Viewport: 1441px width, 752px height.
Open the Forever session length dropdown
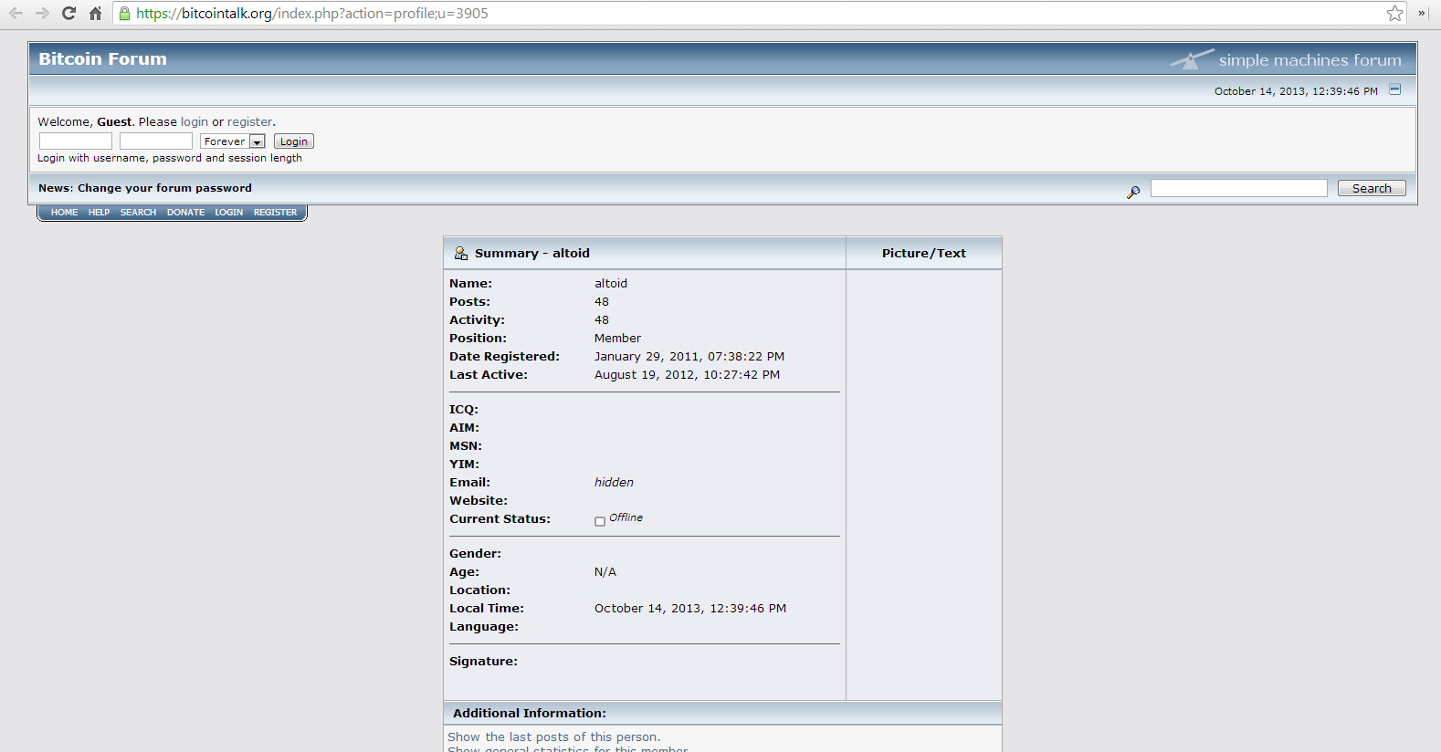(233, 141)
